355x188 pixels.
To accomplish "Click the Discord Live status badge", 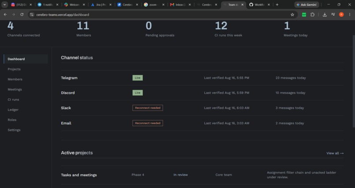I will coord(137,93).
